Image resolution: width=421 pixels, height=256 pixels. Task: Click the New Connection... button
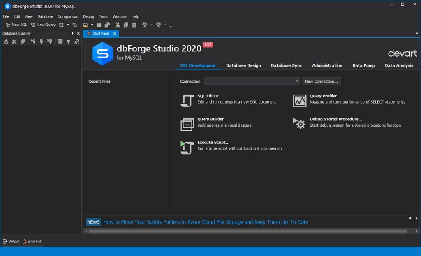(322, 81)
